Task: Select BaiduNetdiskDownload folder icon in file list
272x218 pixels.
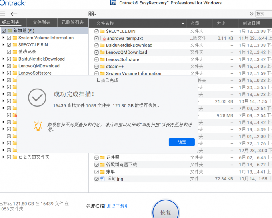Action: [102, 45]
